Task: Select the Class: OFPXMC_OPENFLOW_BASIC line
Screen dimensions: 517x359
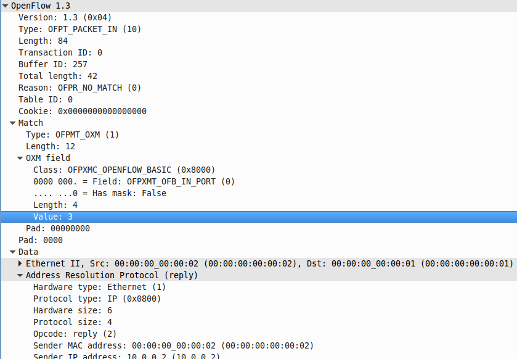Action: (124, 170)
